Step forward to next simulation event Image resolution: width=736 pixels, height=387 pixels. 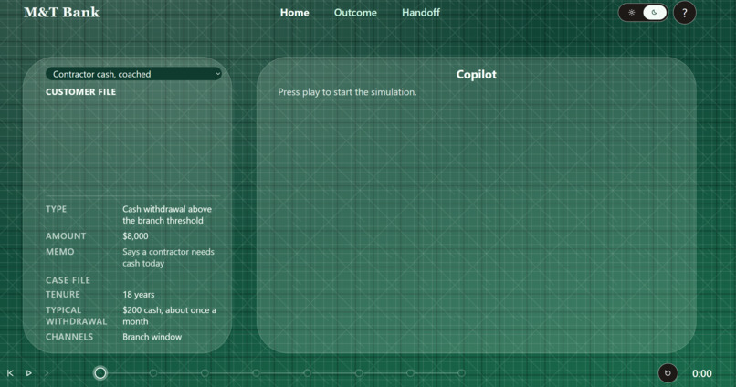coord(47,373)
